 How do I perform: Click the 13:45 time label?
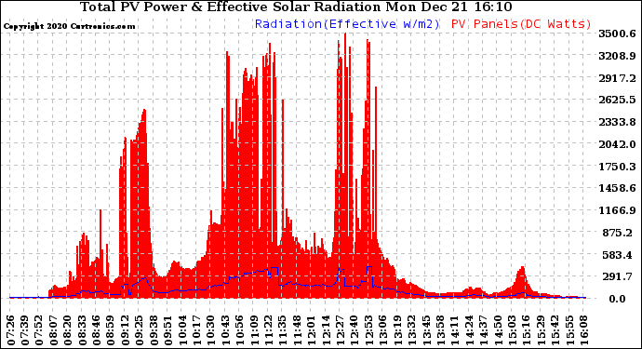426,330
